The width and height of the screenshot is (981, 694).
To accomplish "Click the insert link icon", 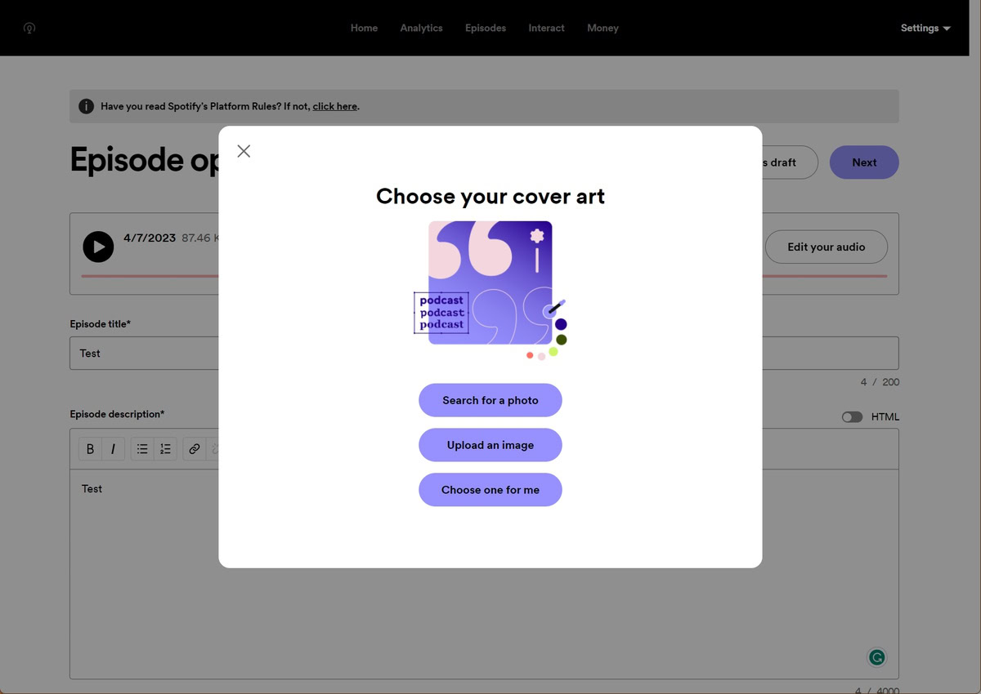I will (x=194, y=449).
